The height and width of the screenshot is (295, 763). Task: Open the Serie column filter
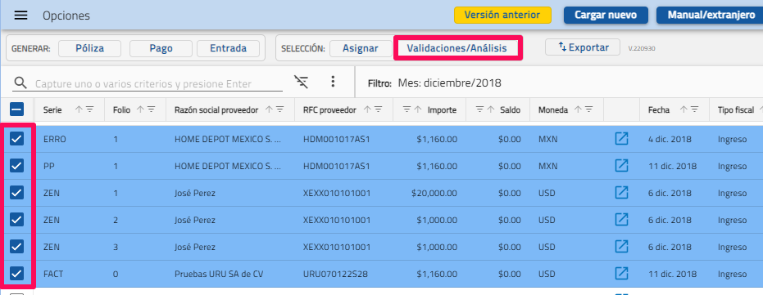coord(89,110)
